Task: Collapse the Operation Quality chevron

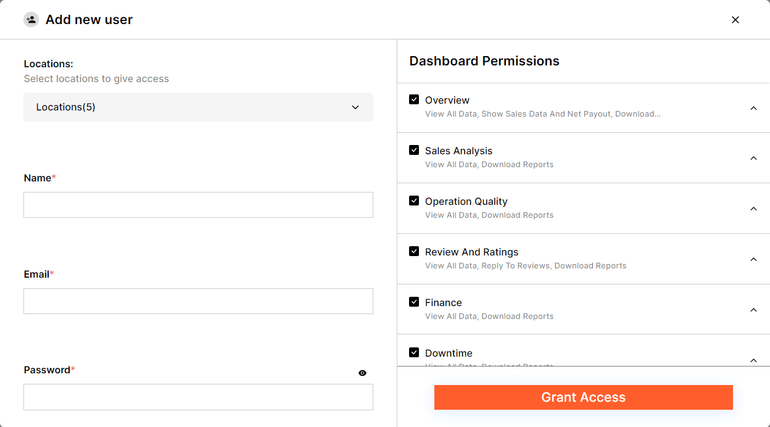Action: (x=753, y=209)
